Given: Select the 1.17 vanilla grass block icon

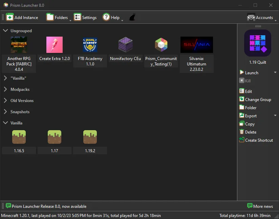Looking at the screenshot, I should (x=55, y=137).
